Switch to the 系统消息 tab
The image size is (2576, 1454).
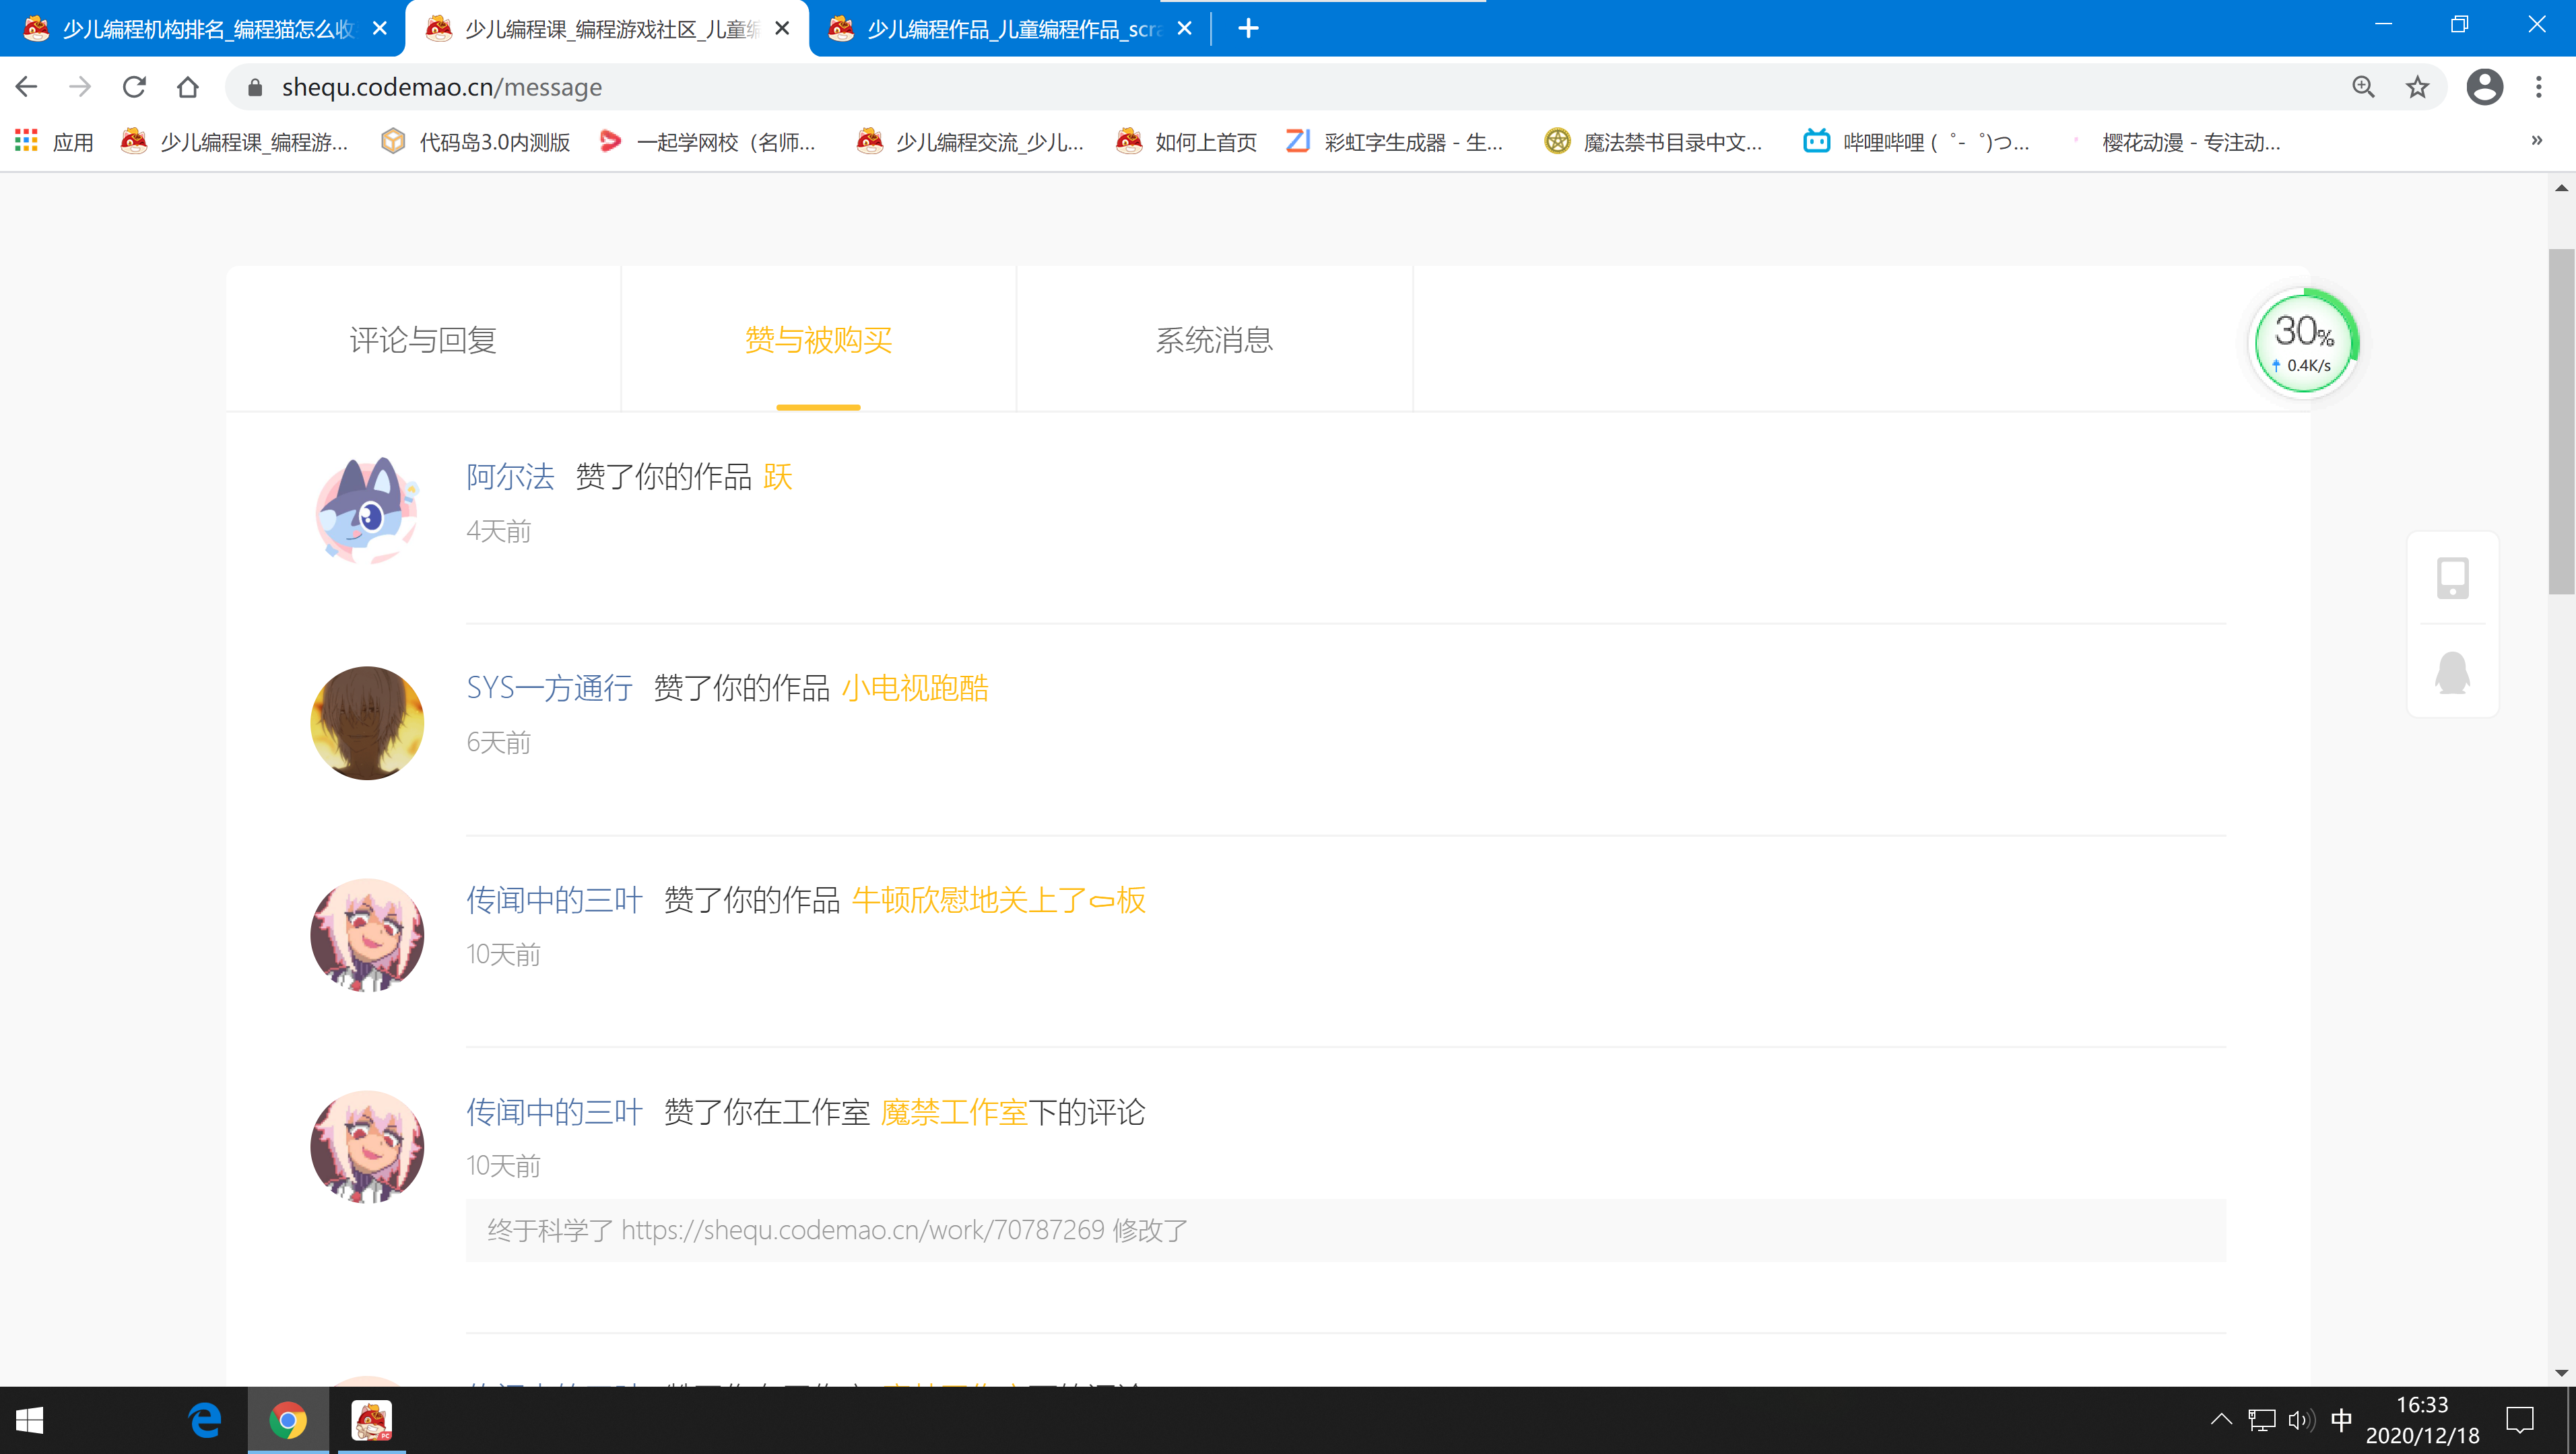1214,340
